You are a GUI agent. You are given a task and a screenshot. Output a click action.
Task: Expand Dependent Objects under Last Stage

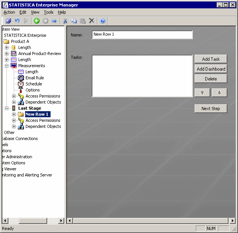click(14, 126)
